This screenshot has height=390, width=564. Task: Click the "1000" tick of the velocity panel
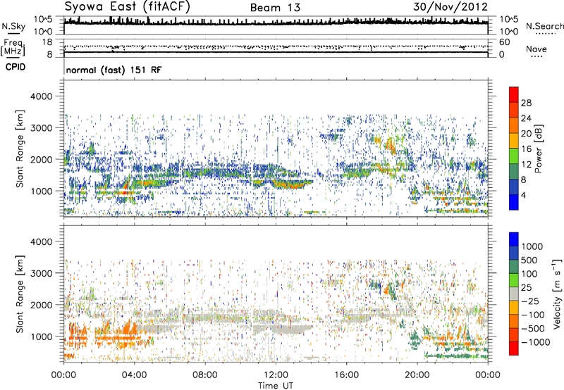(42, 336)
